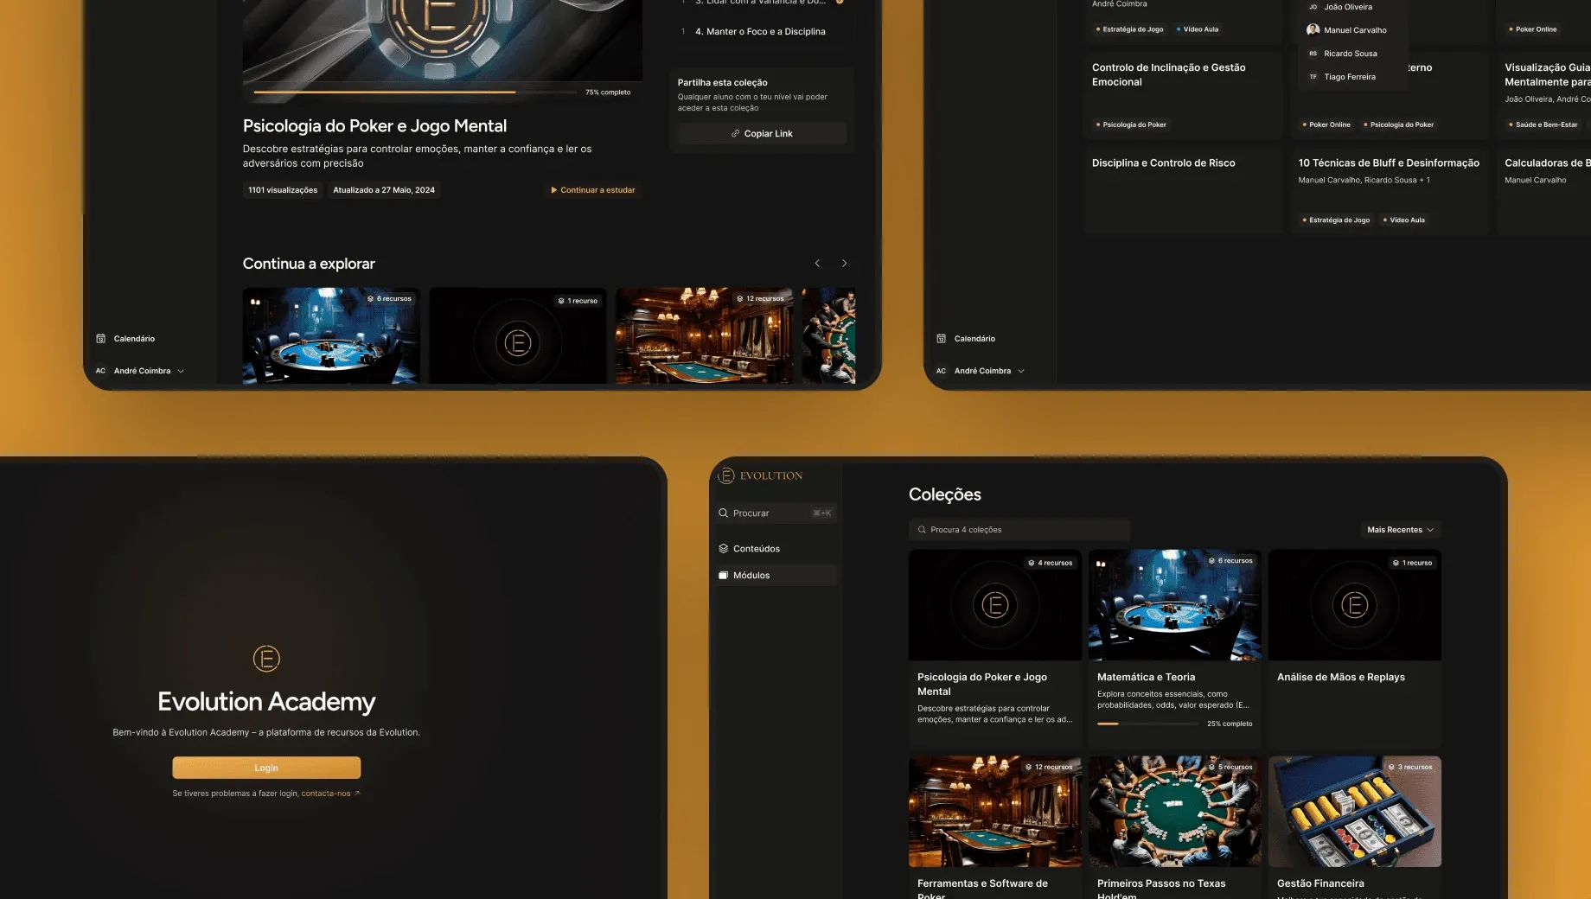Click the AC avatar in collection detail window

(x=100, y=371)
